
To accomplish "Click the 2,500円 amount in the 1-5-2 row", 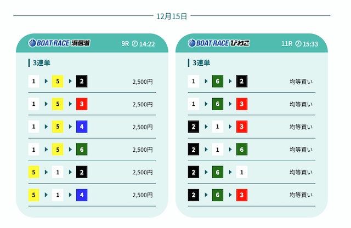I will (143, 82).
